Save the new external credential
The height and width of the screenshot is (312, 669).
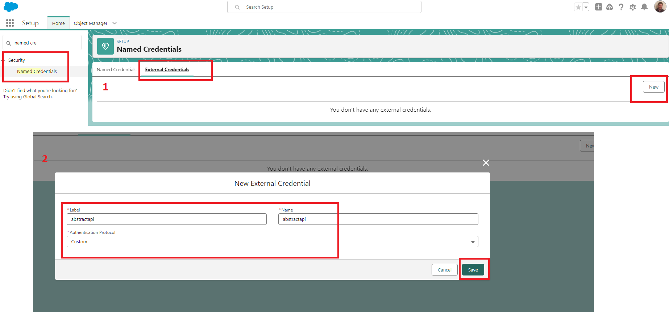(473, 270)
